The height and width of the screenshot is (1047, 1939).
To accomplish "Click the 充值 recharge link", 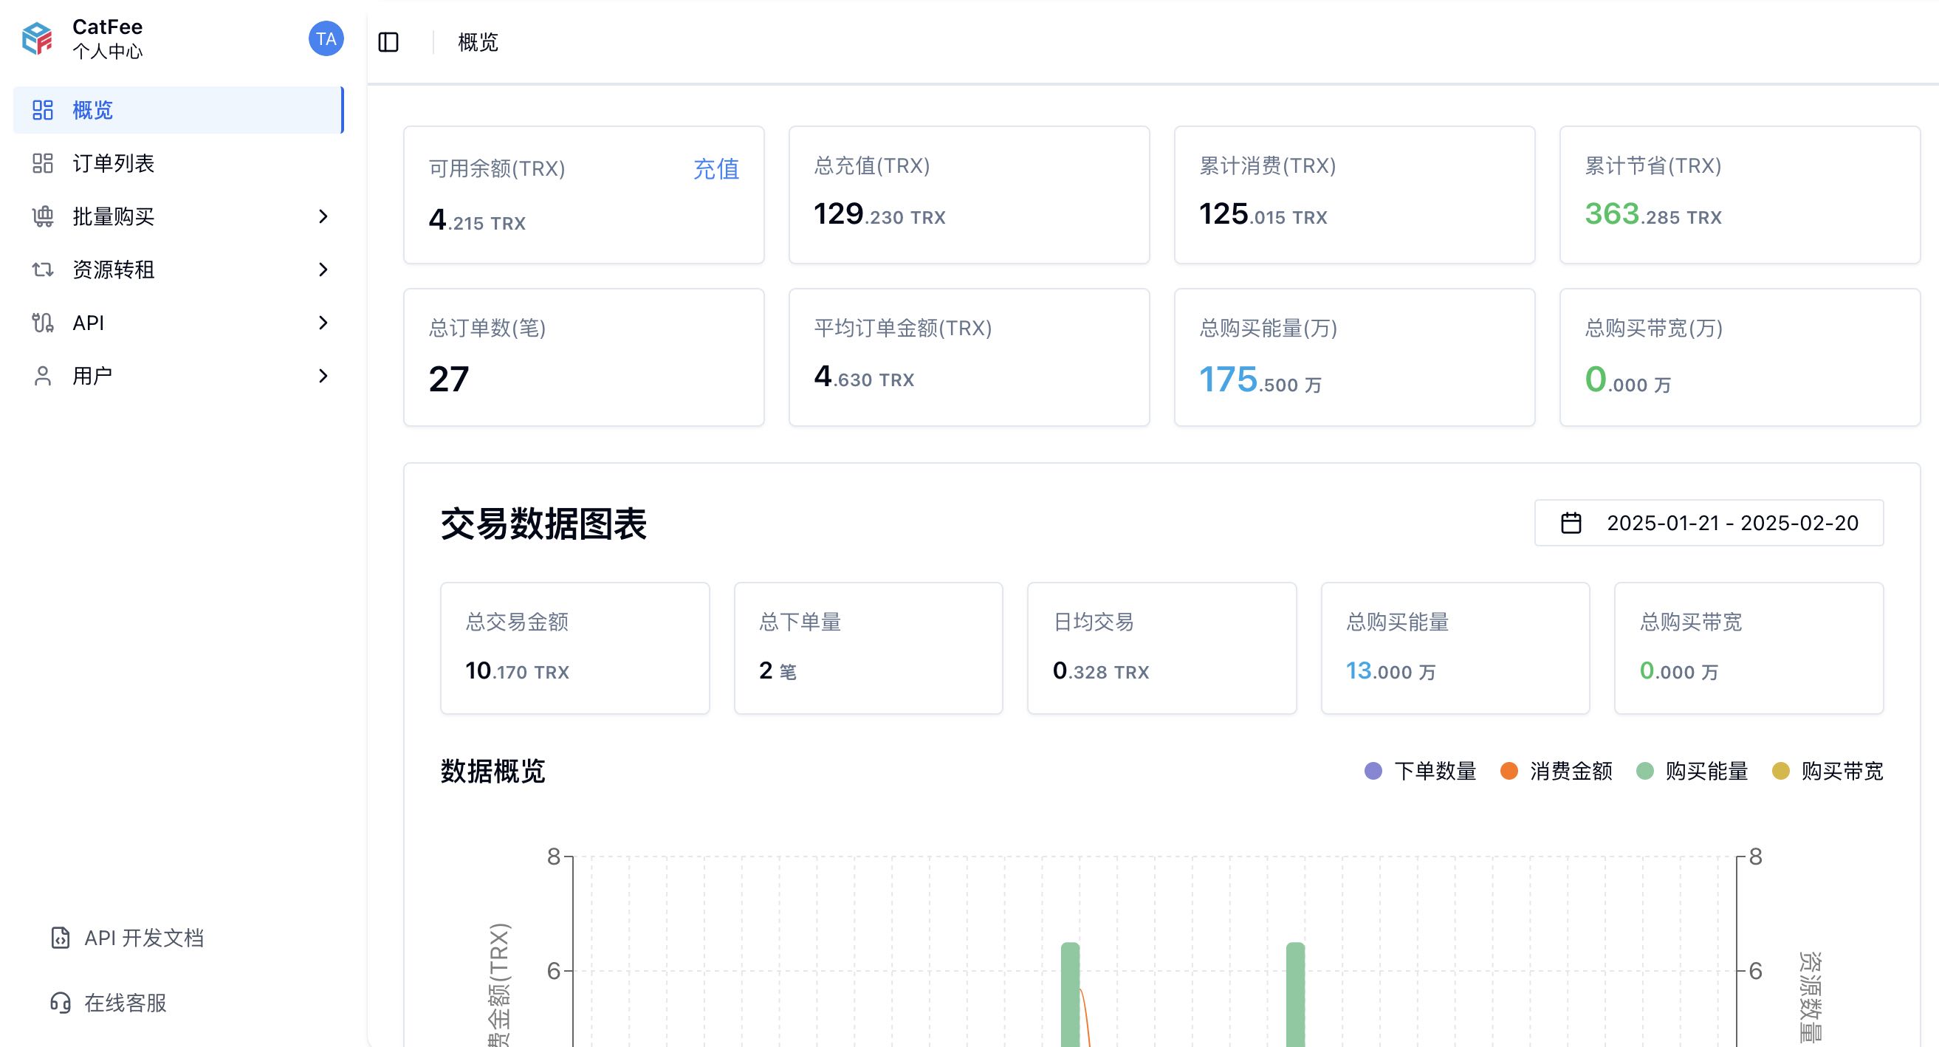I will point(715,168).
